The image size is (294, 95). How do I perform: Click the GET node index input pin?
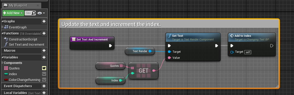[132, 73]
